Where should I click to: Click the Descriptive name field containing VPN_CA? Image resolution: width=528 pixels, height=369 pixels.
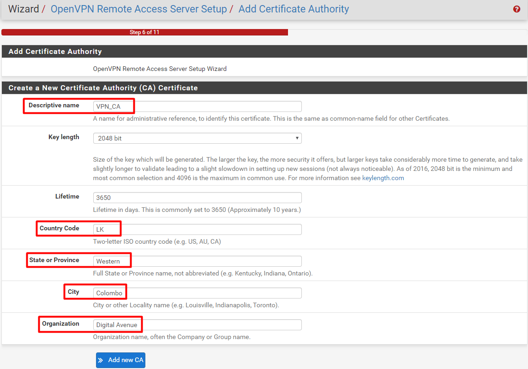(x=197, y=106)
